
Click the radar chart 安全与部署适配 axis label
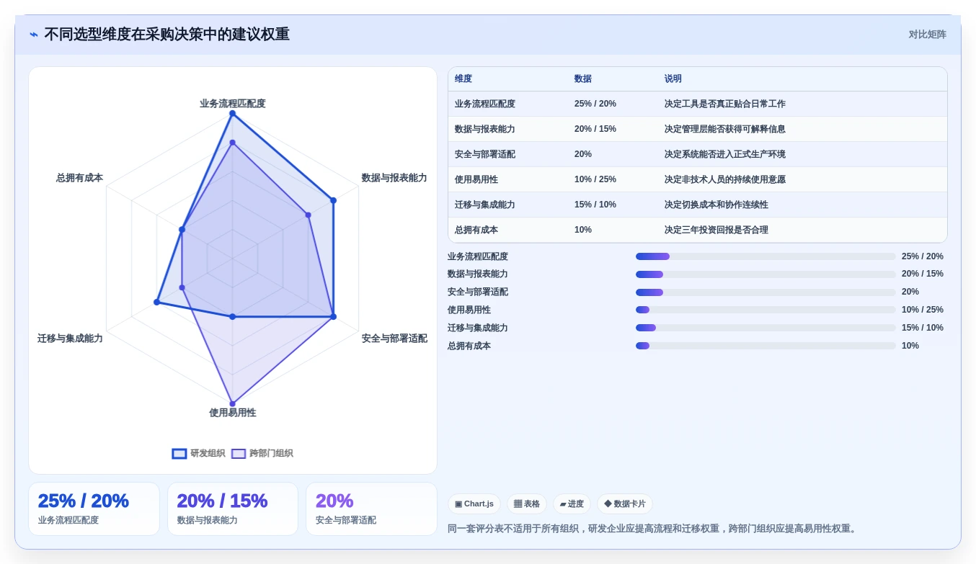pyautogui.click(x=394, y=339)
